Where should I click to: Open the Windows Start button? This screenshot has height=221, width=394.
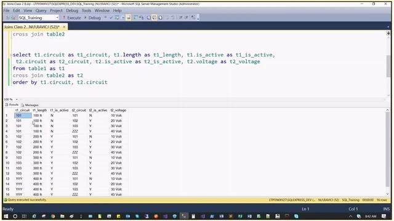[6, 216]
